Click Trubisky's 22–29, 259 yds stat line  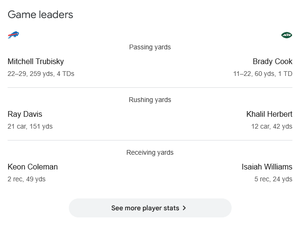[x=41, y=74]
